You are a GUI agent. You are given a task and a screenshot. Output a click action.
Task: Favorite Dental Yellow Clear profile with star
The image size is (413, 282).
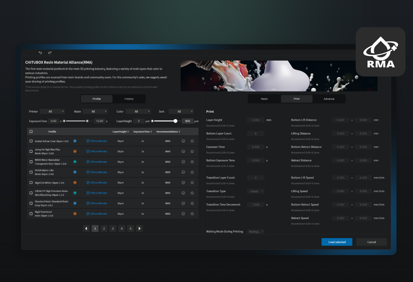[192, 141]
